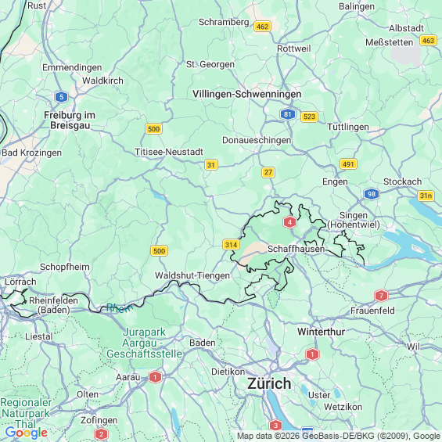
Task: Click the red route 4 hexagon marker
Action: (x=289, y=222)
